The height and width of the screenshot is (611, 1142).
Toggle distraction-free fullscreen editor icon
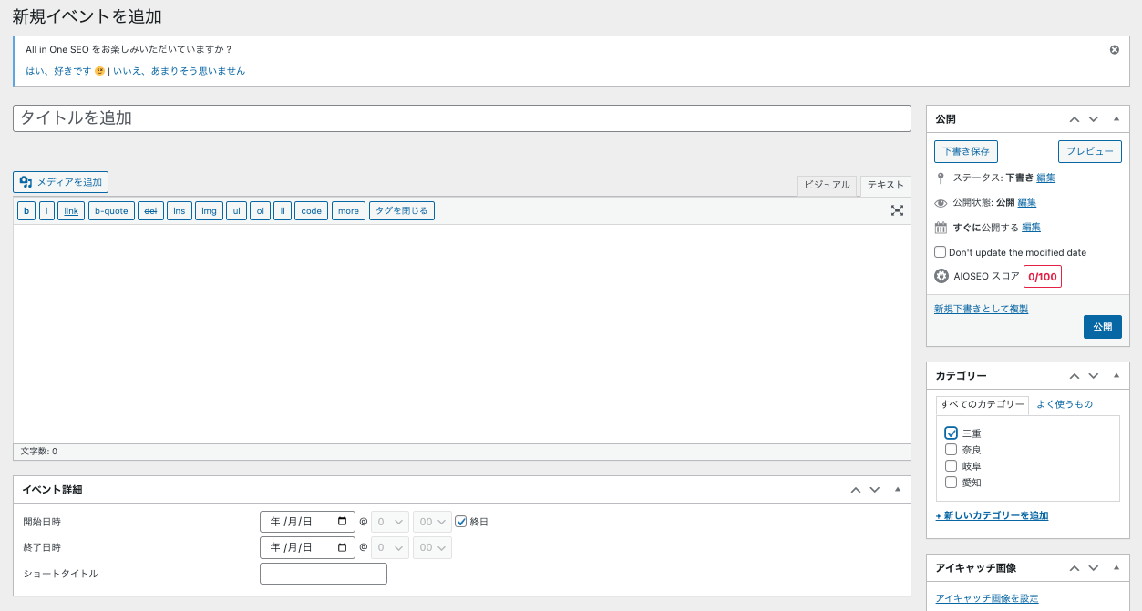pos(897,210)
